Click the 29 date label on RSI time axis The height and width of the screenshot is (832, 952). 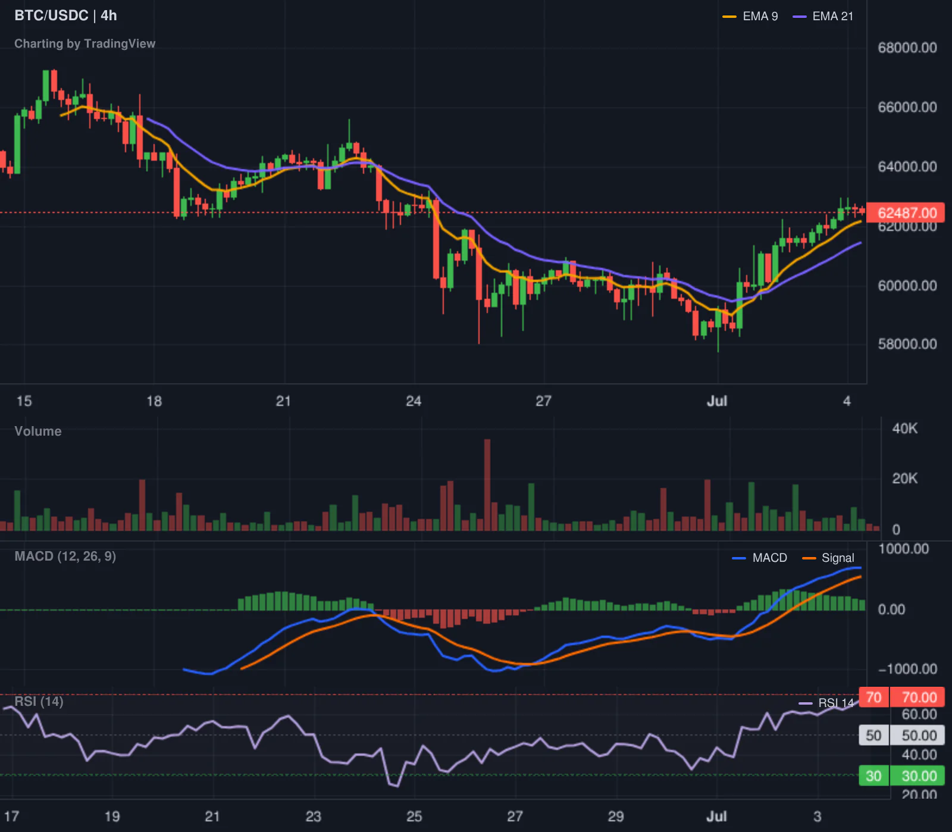coord(616,817)
